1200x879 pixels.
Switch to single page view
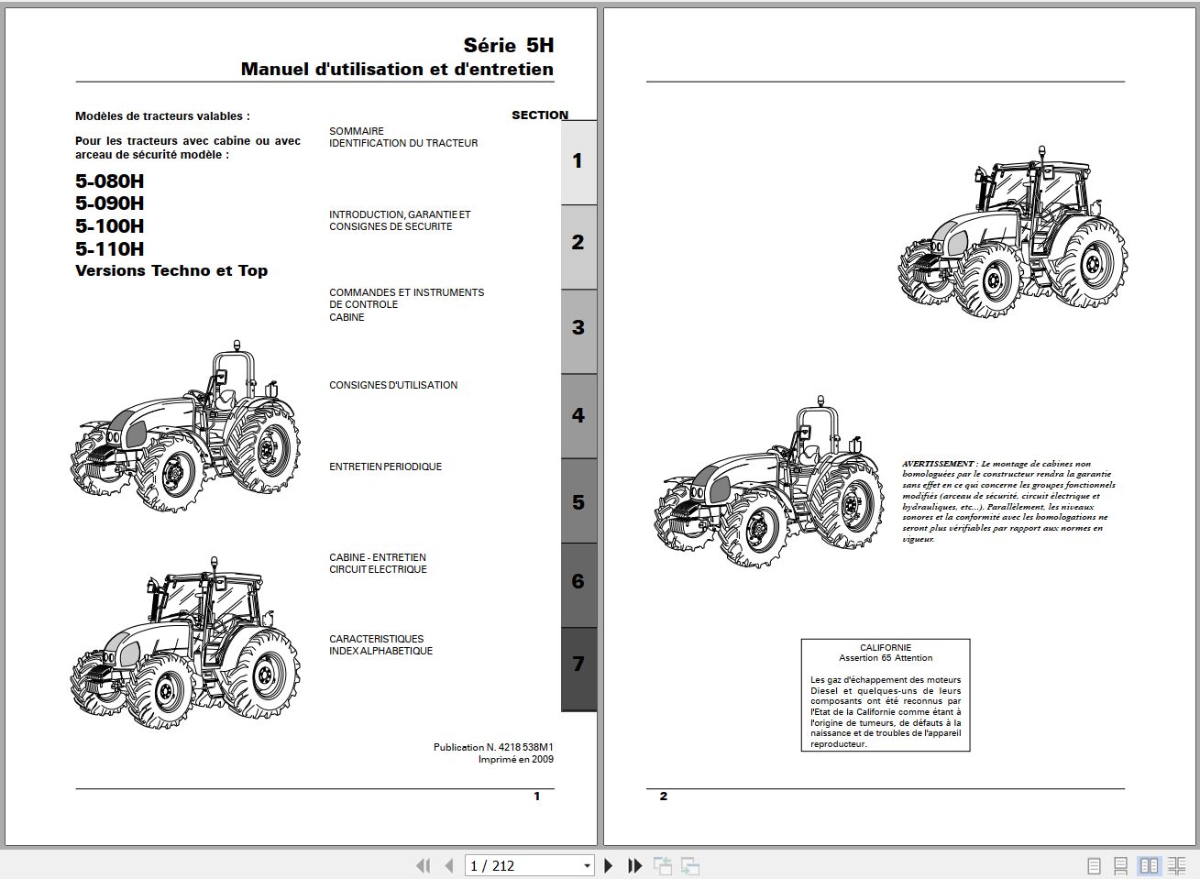1094,865
